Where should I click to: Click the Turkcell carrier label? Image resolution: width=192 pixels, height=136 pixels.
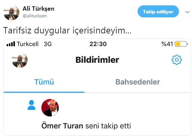click(x=28, y=44)
